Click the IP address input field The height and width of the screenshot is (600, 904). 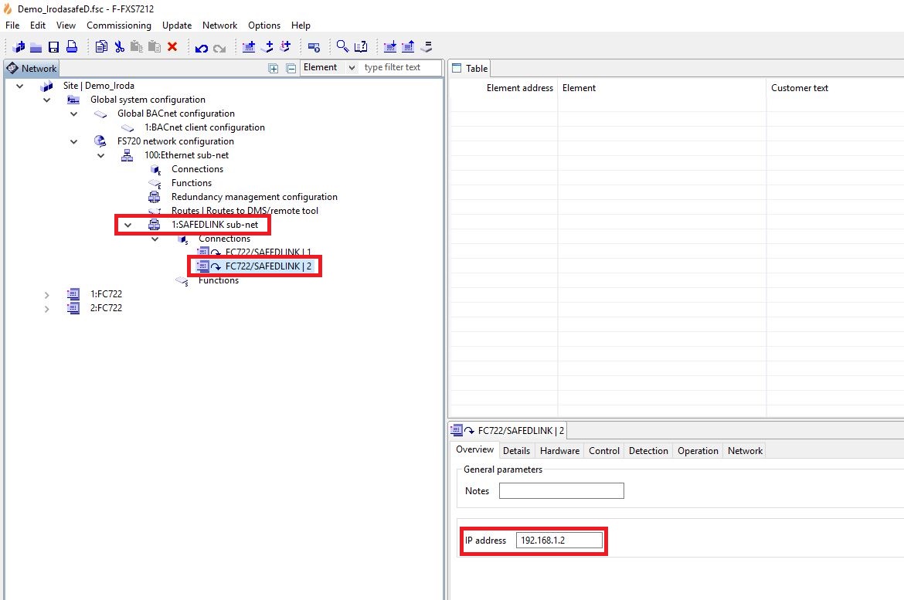pyautogui.click(x=559, y=541)
